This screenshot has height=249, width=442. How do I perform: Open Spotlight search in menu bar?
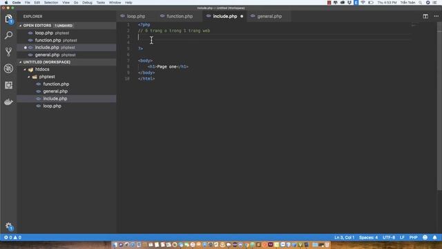421,3
